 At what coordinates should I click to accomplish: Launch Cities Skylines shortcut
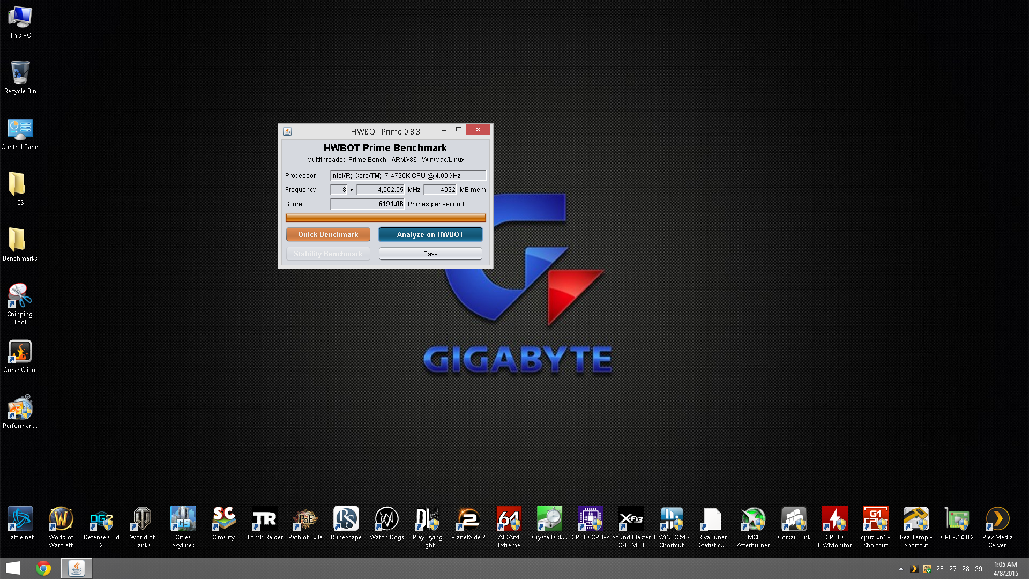click(183, 528)
